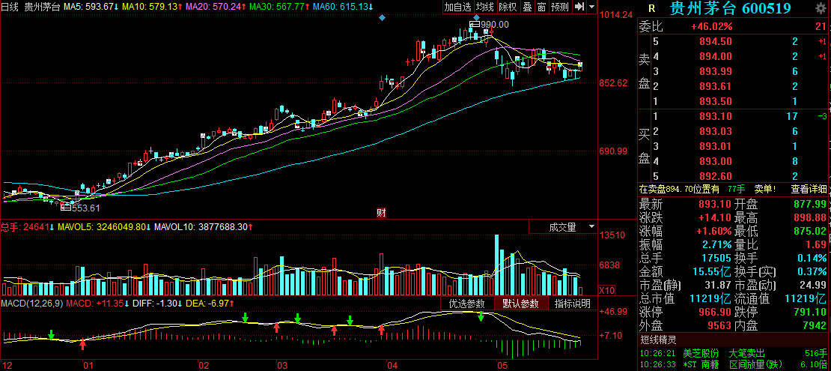Click sell level 1 price 893.50
This screenshot has height=371, width=831.
(x=714, y=101)
